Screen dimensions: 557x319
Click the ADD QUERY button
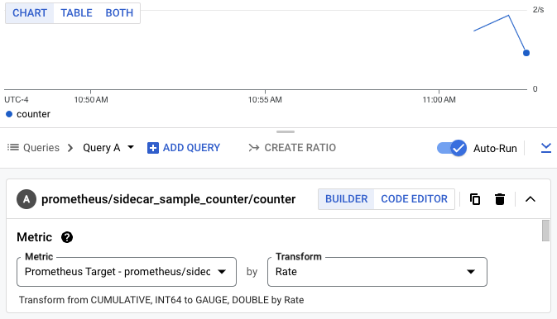pos(184,148)
